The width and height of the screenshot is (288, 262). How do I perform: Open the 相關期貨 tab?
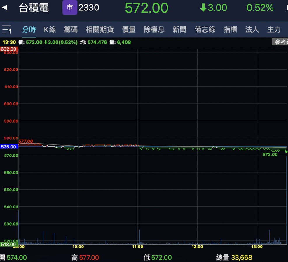coord(100,29)
